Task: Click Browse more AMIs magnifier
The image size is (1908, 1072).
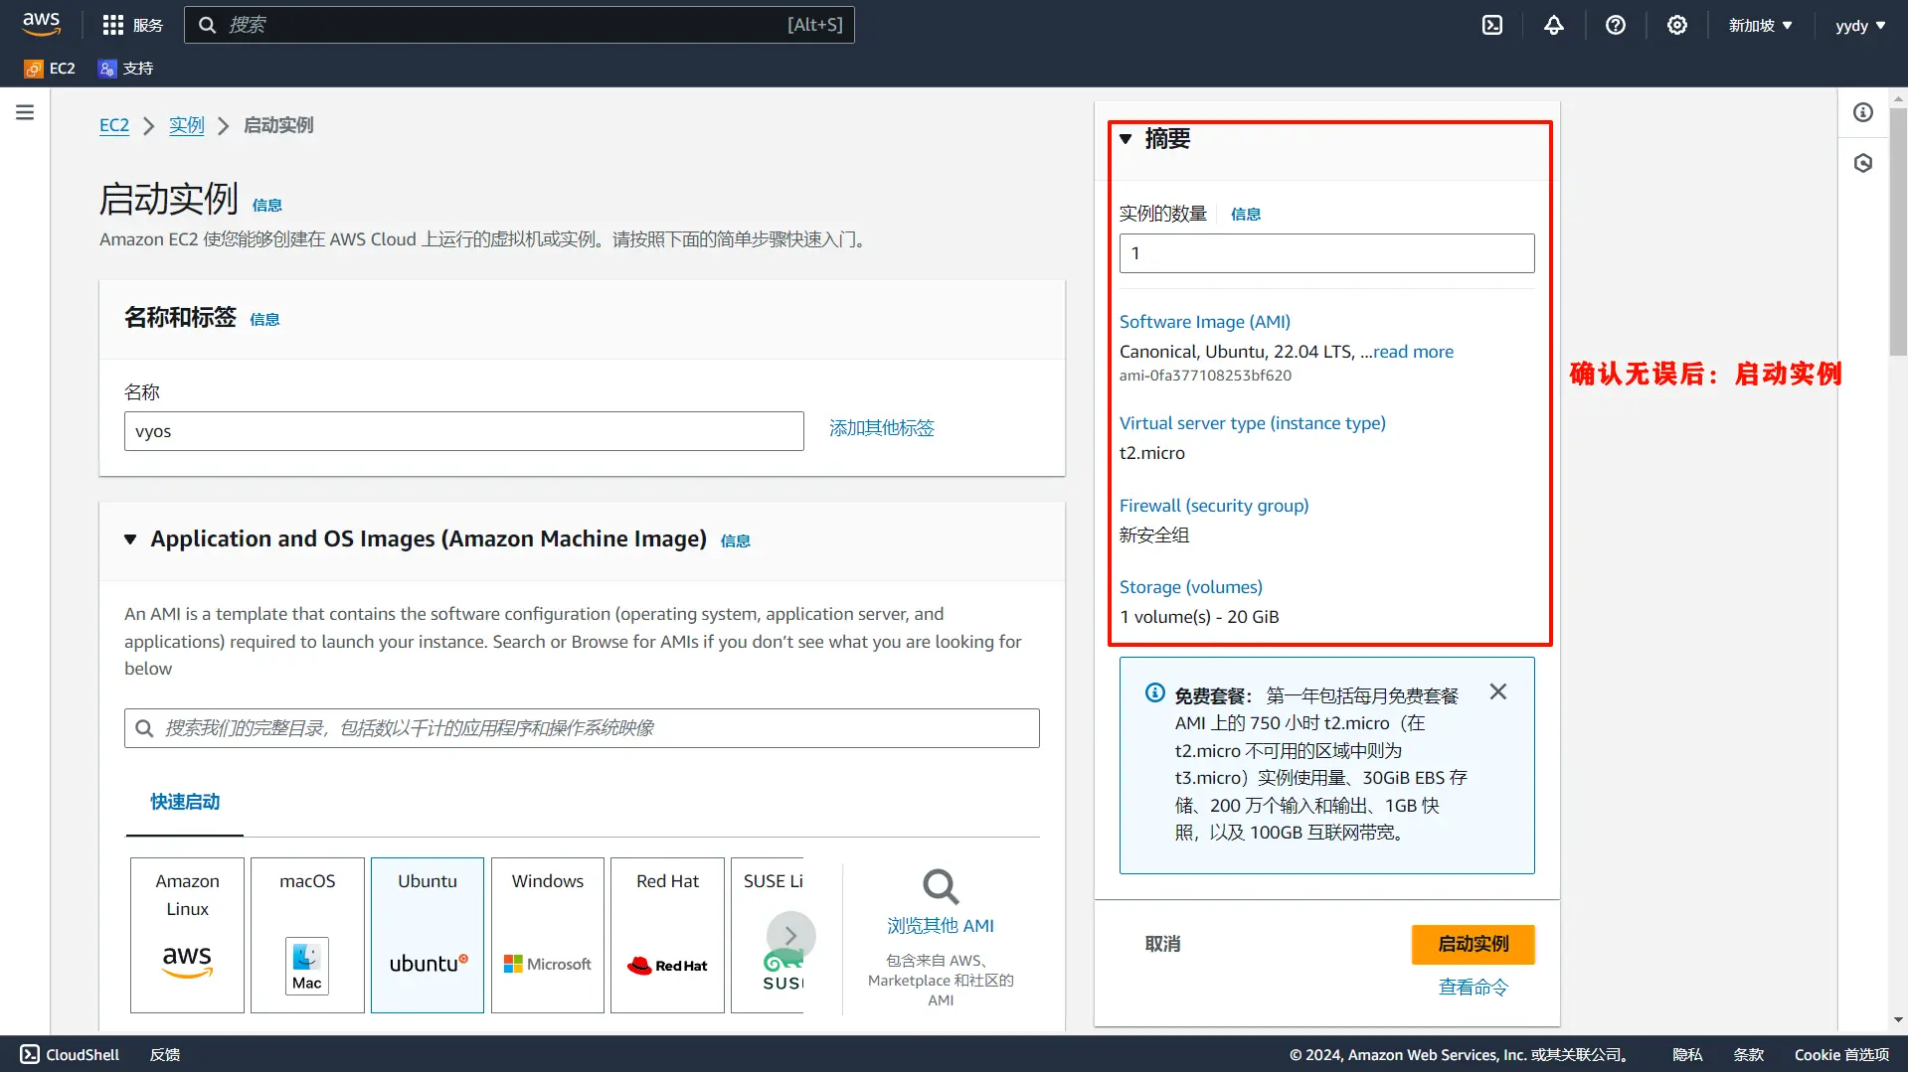Action: 941,886
